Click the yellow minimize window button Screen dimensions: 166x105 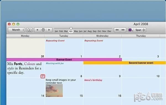(x=14, y=24)
